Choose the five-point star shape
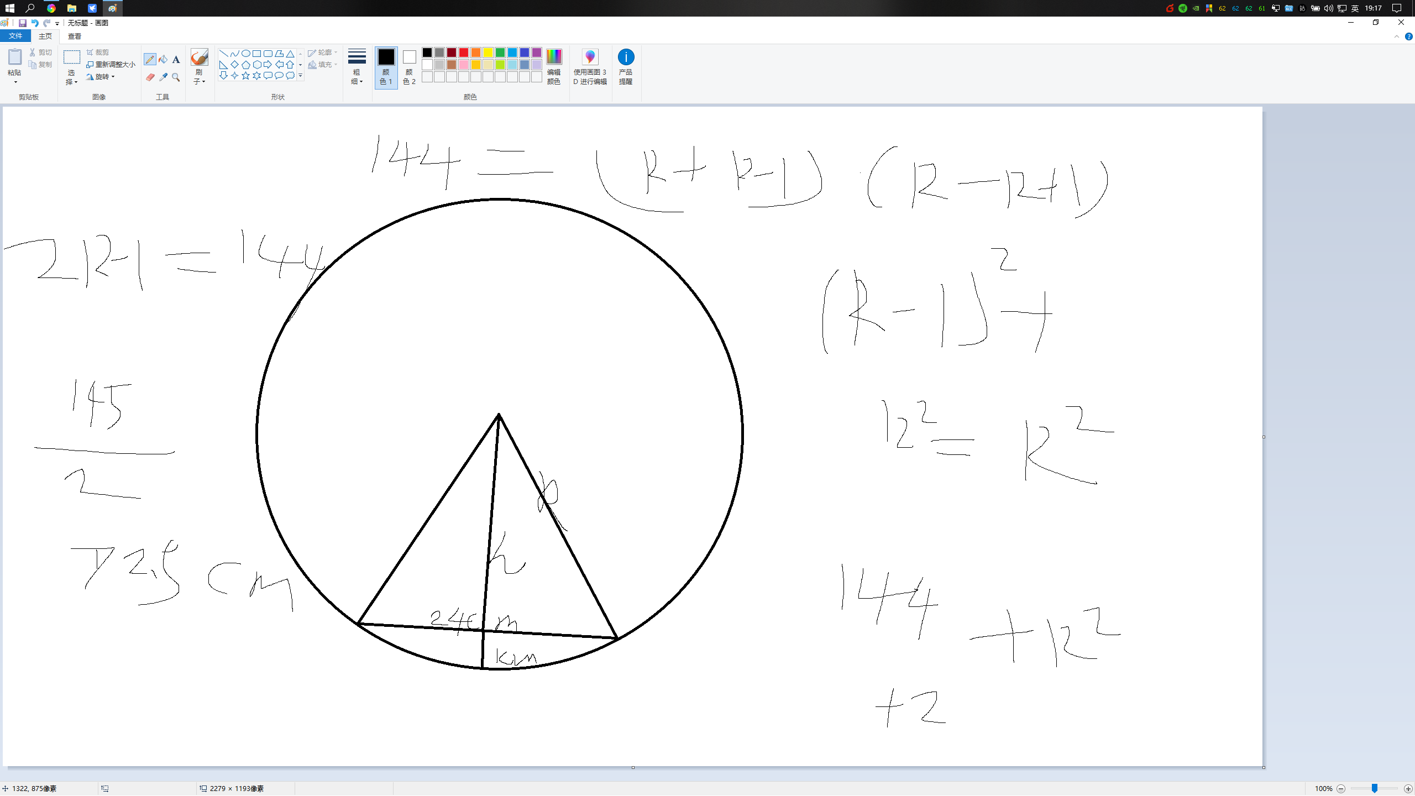This screenshot has width=1415, height=796. click(245, 76)
